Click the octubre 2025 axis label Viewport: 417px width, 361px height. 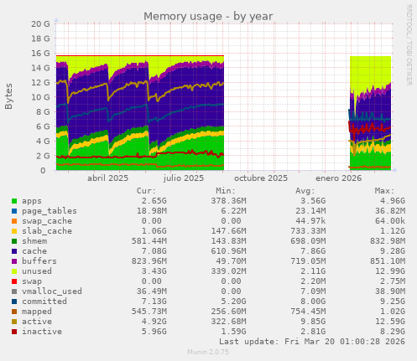(261, 178)
